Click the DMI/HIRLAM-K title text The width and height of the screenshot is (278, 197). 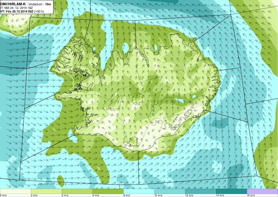click(x=13, y=4)
